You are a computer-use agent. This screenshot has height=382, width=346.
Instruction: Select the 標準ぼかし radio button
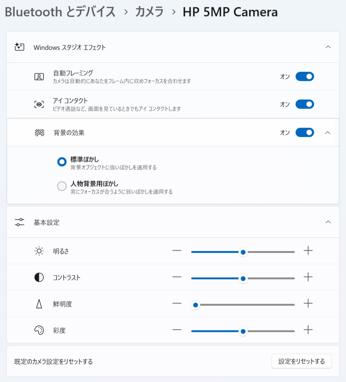62,162
